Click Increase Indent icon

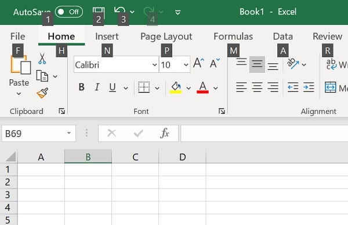(x=309, y=87)
